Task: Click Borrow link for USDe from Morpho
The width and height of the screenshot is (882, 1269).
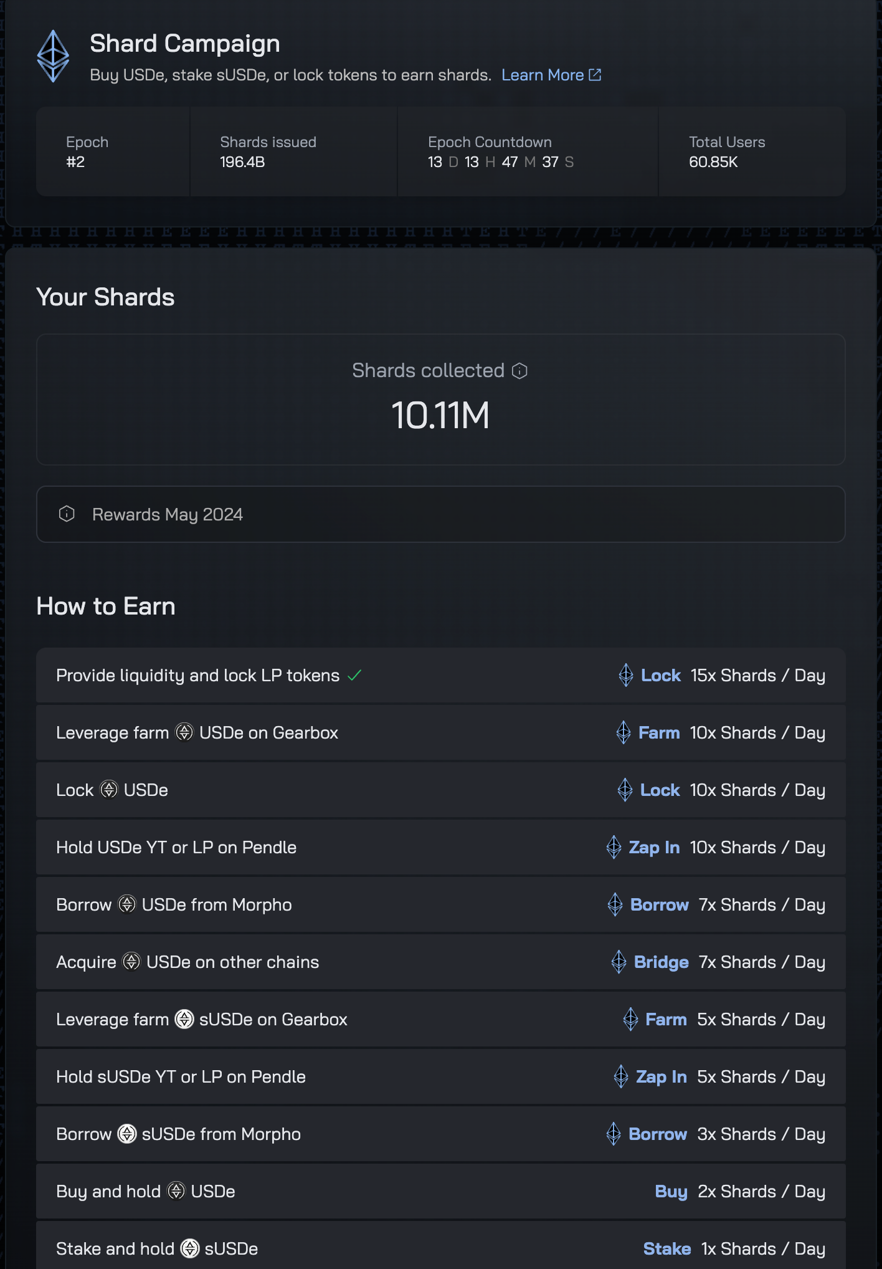Action: click(x=659, y=904)
